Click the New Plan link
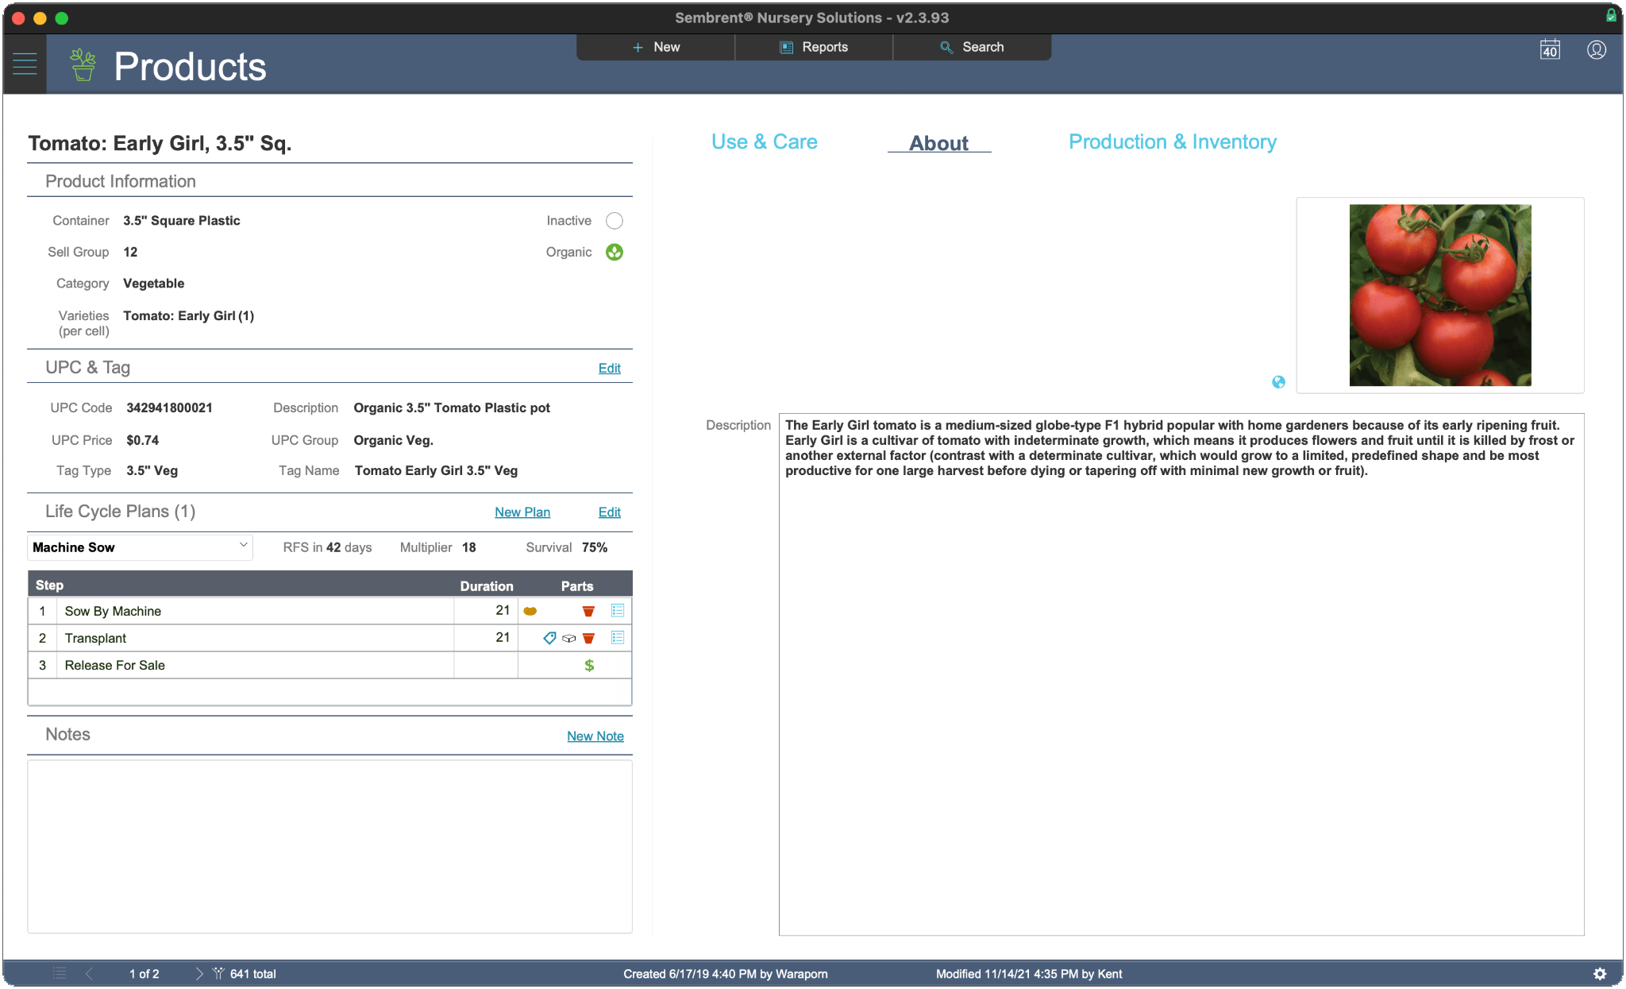 522,512
